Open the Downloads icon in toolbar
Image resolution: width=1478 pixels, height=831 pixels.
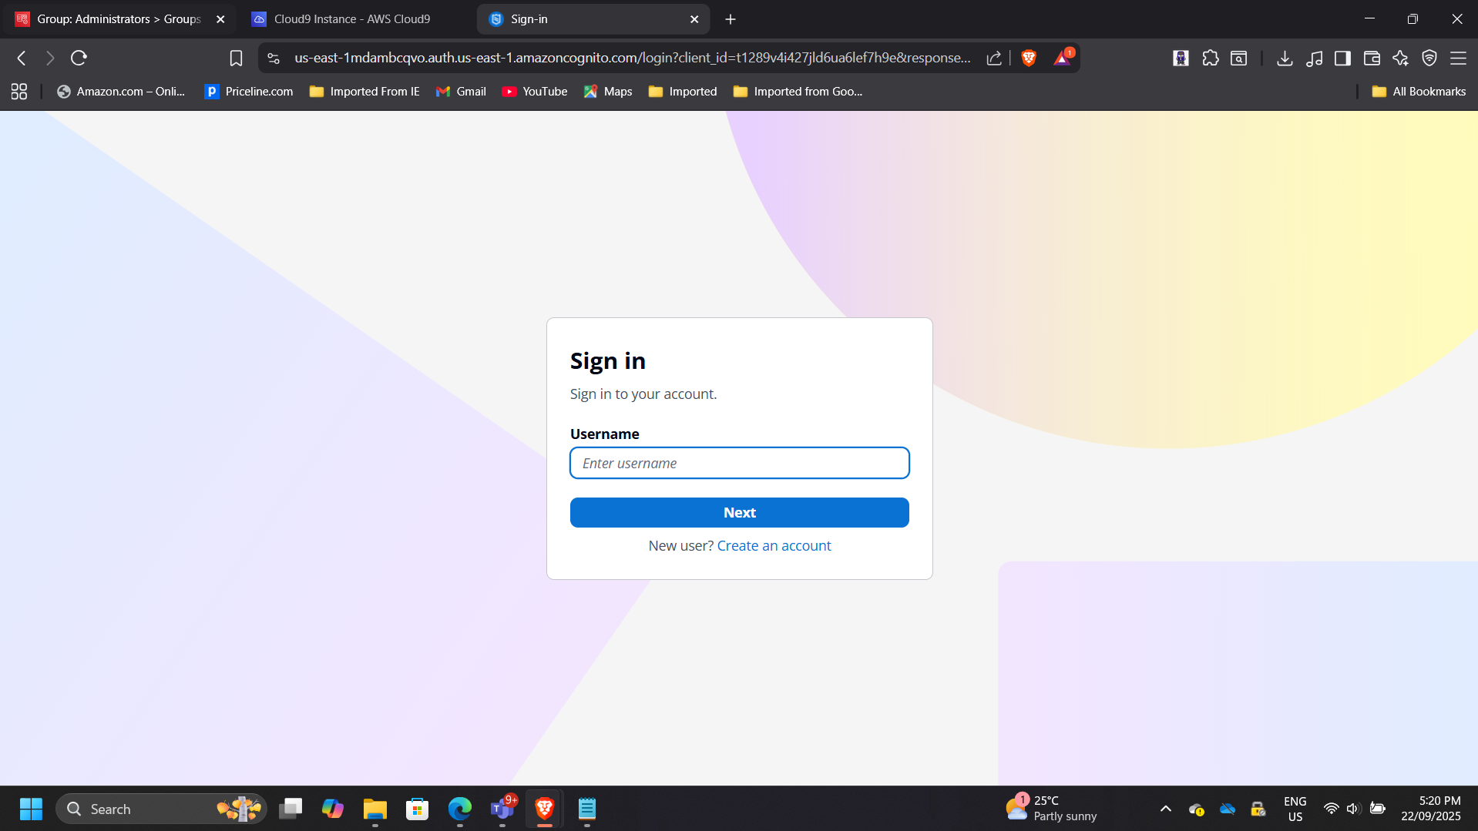click(x=1284, y=58)
